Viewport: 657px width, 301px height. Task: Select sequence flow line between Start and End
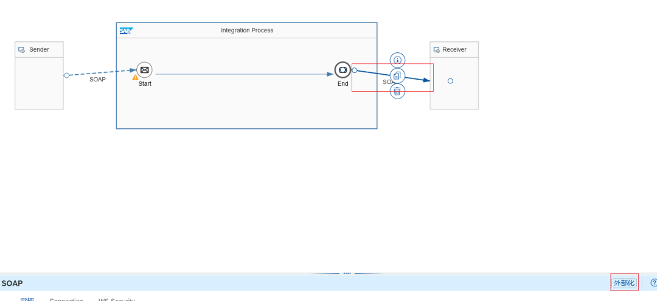click(x=245, y=74)
